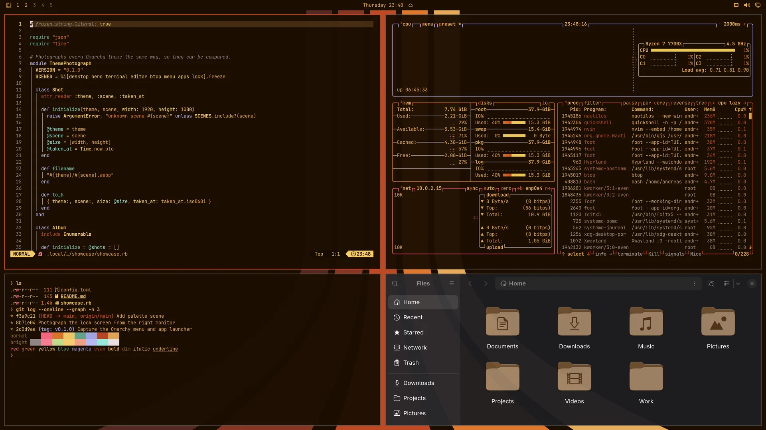Image resolution: width=766 pixels, height=430 pixels.
Task: Select Network in the Files sidebar
Action: (x=423, y=348)
